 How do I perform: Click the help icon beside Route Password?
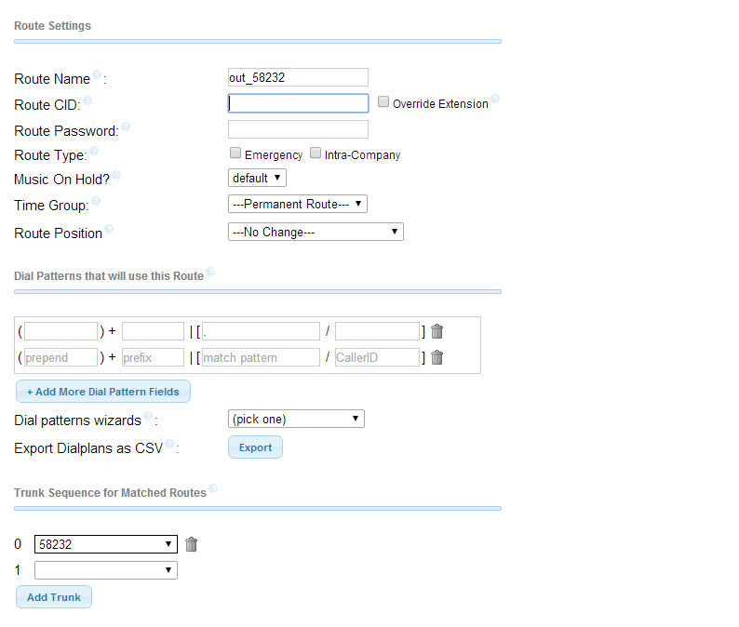tap(126, 127)
